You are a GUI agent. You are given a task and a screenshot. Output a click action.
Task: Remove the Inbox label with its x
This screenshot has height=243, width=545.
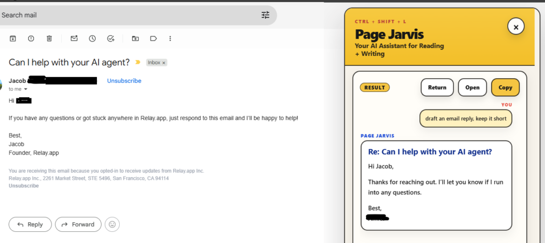(164, 63)
